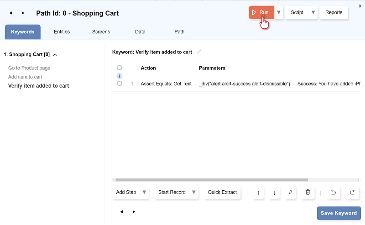Open the Reports button

point(334,12)
